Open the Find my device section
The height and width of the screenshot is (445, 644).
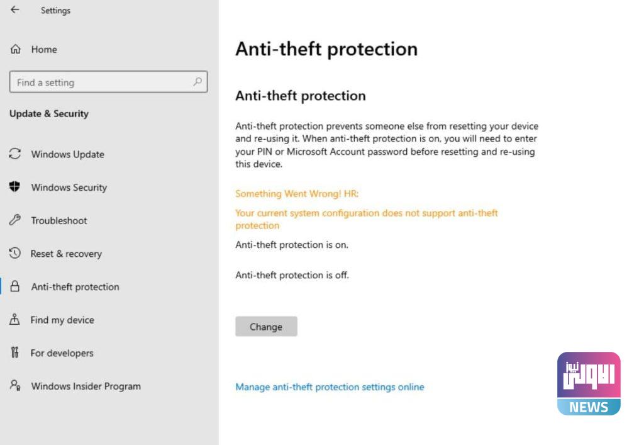pos(62,320)
